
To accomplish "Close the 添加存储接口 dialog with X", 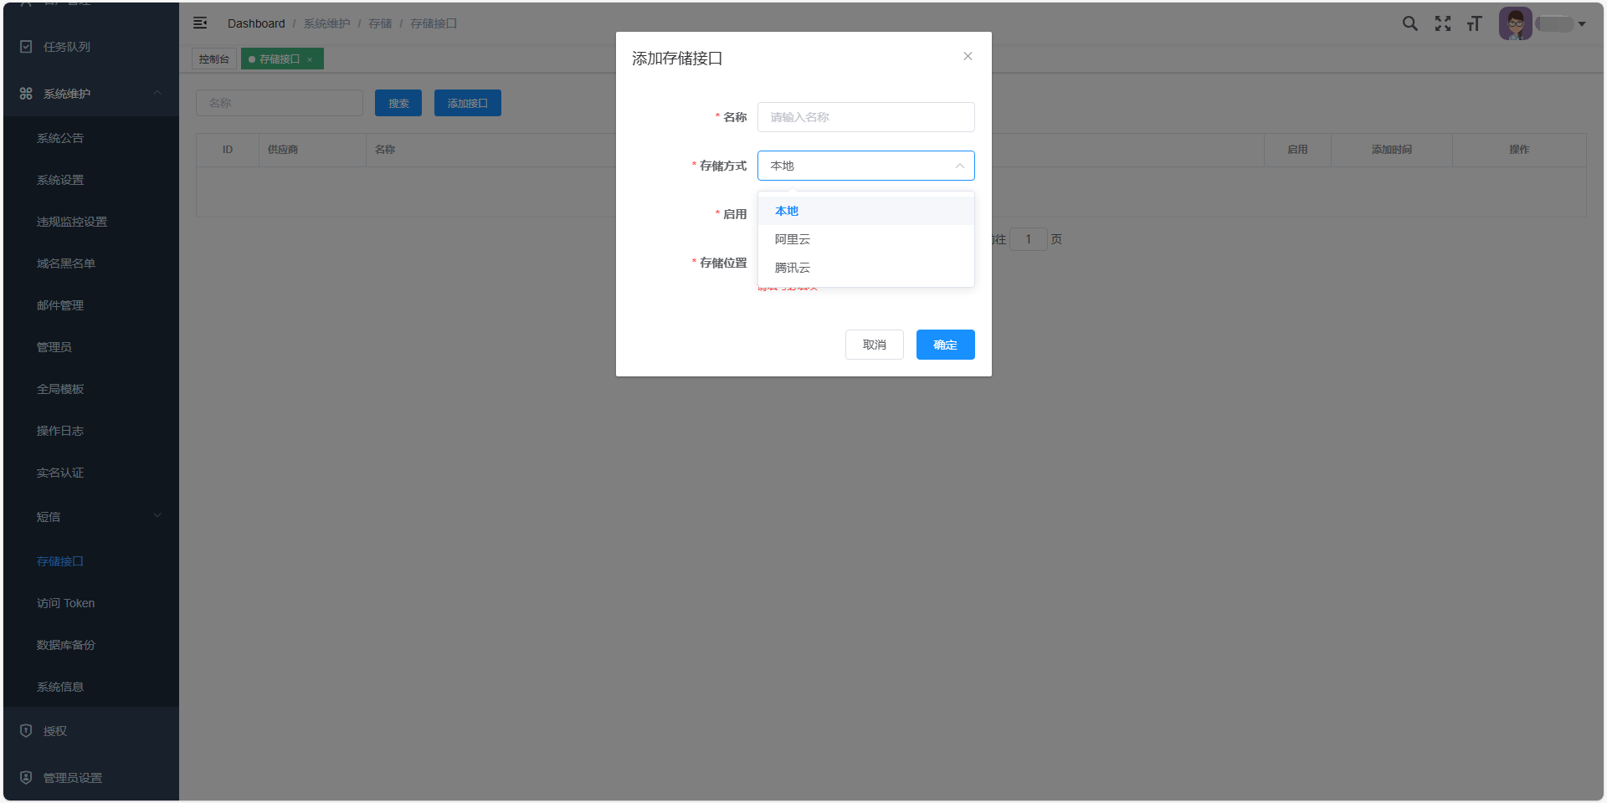I will (968, 56).
